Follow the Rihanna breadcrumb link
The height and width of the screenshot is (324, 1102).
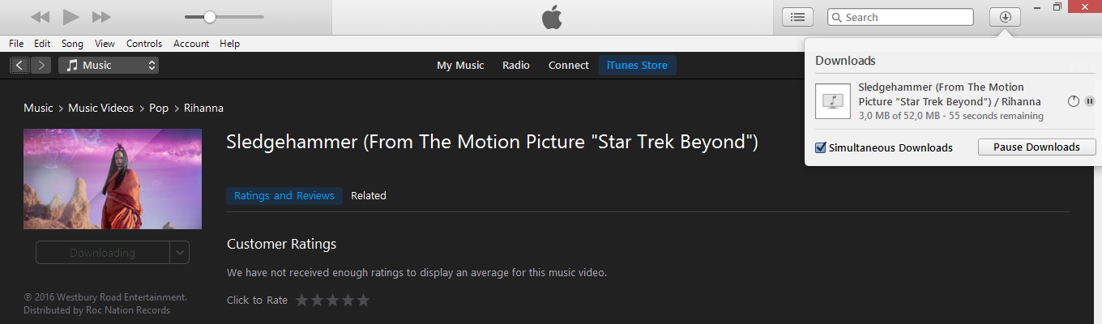click(x=203, y=108)
